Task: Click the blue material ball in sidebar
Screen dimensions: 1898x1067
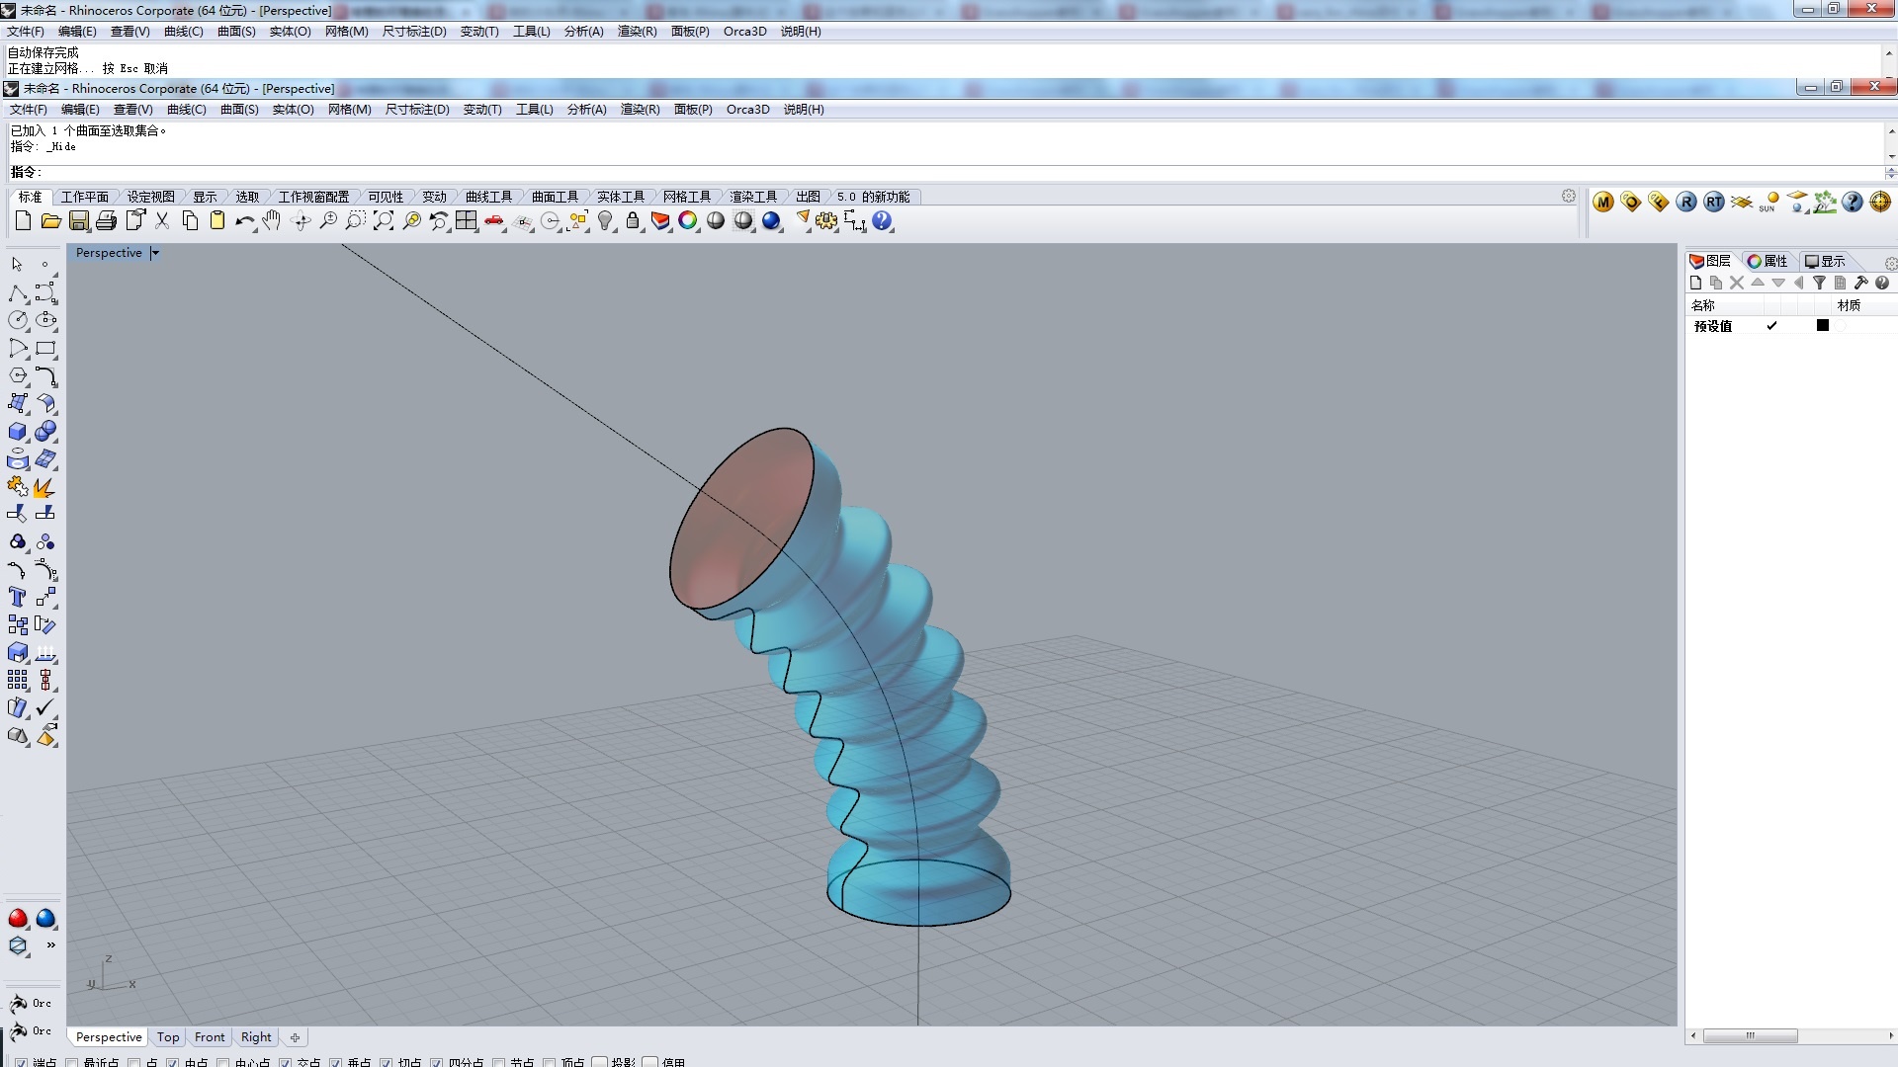Action: point(45,919)
